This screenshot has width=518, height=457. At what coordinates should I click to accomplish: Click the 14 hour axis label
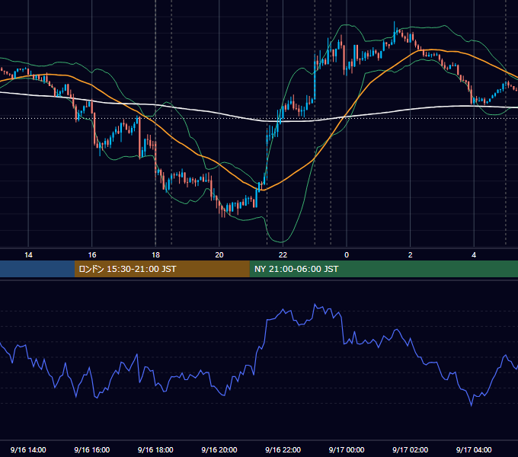click(28, 255)
